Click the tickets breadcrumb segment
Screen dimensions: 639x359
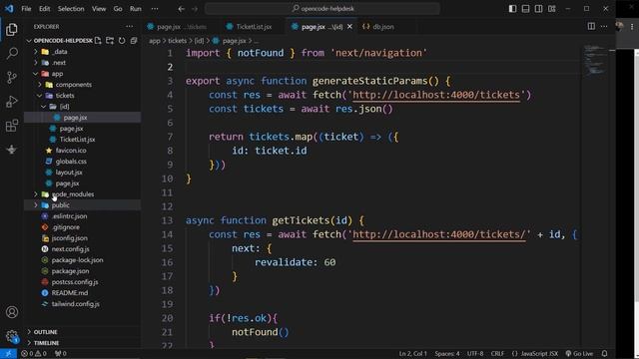tap(177, 41)
